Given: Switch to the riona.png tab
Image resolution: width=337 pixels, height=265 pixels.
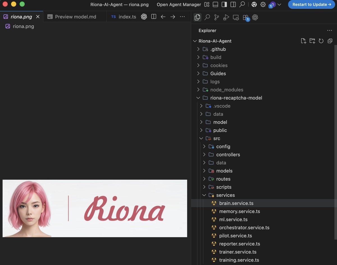Looking at the screenshot, I should (x=21, y=17).
